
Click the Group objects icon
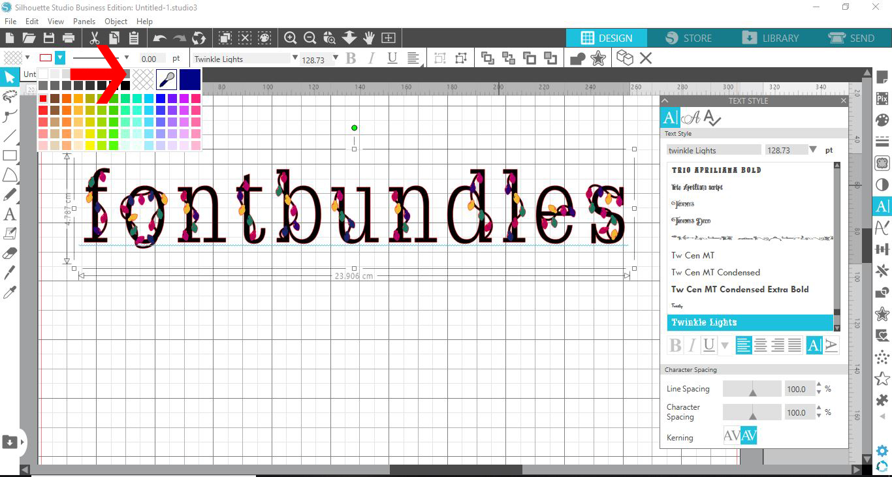tap(440, 58)
